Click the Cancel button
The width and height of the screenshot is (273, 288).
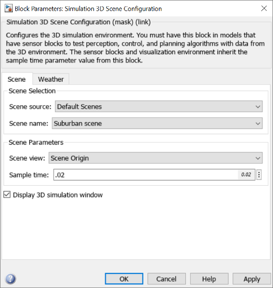167,279
